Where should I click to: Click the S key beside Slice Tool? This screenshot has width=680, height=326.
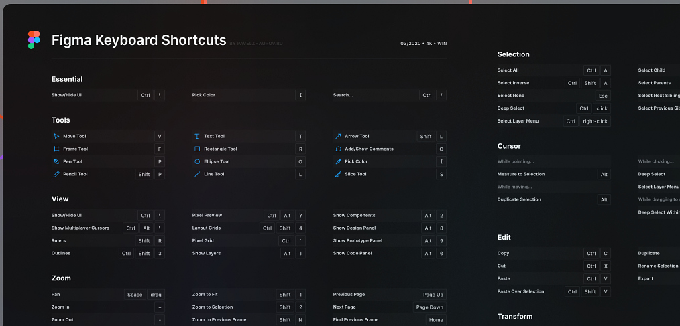(x=441, y=175)
